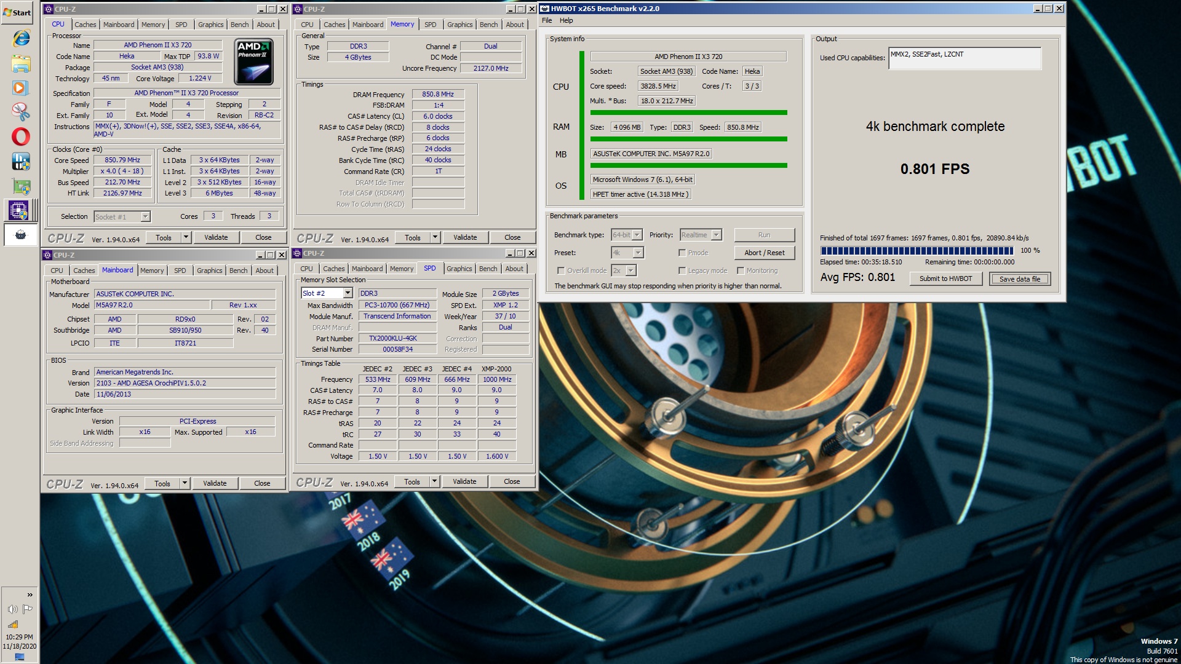Screen dimensions: 1181x664
Task: Click the CPU-Z title icon of the Memory window
Action: [x=298, y=9]
